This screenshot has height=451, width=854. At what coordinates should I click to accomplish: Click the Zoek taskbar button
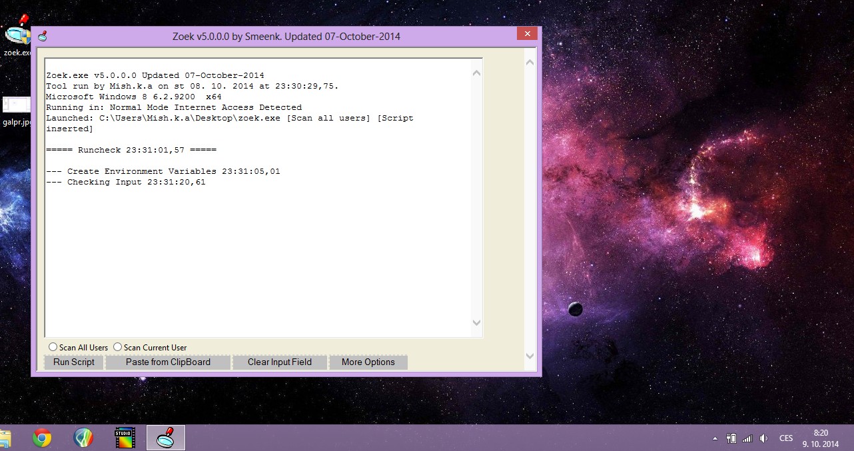[x=166, y=438]
